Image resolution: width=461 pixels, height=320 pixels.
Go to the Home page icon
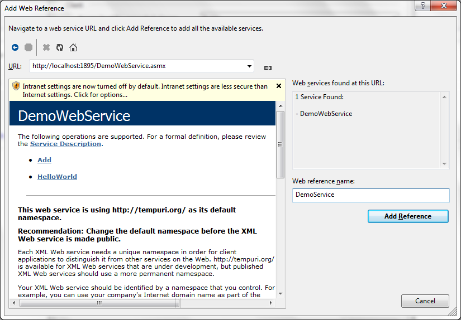tap(73, 47)
